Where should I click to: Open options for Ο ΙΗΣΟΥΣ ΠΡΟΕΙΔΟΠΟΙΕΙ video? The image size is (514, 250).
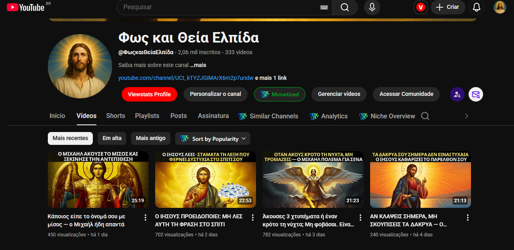click(x=253, y=217)
